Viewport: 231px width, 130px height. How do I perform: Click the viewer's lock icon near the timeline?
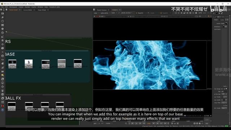pyautogui.click(x=200, y=123)
